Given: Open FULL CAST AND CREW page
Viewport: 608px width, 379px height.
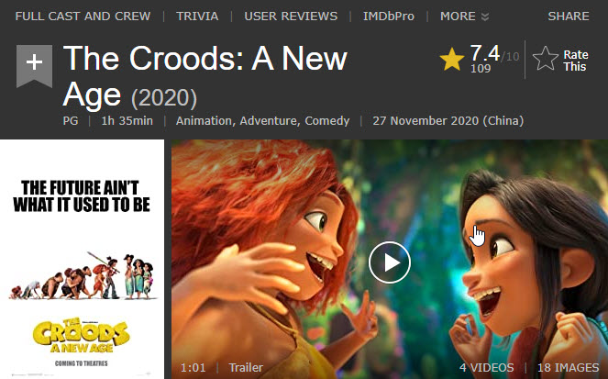Looking at the screenshot, I should [83, 17].
